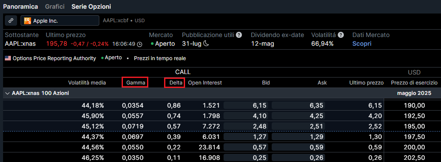Click the Prezzo di esercizio header
441x162 pixels.
[414, 83]
